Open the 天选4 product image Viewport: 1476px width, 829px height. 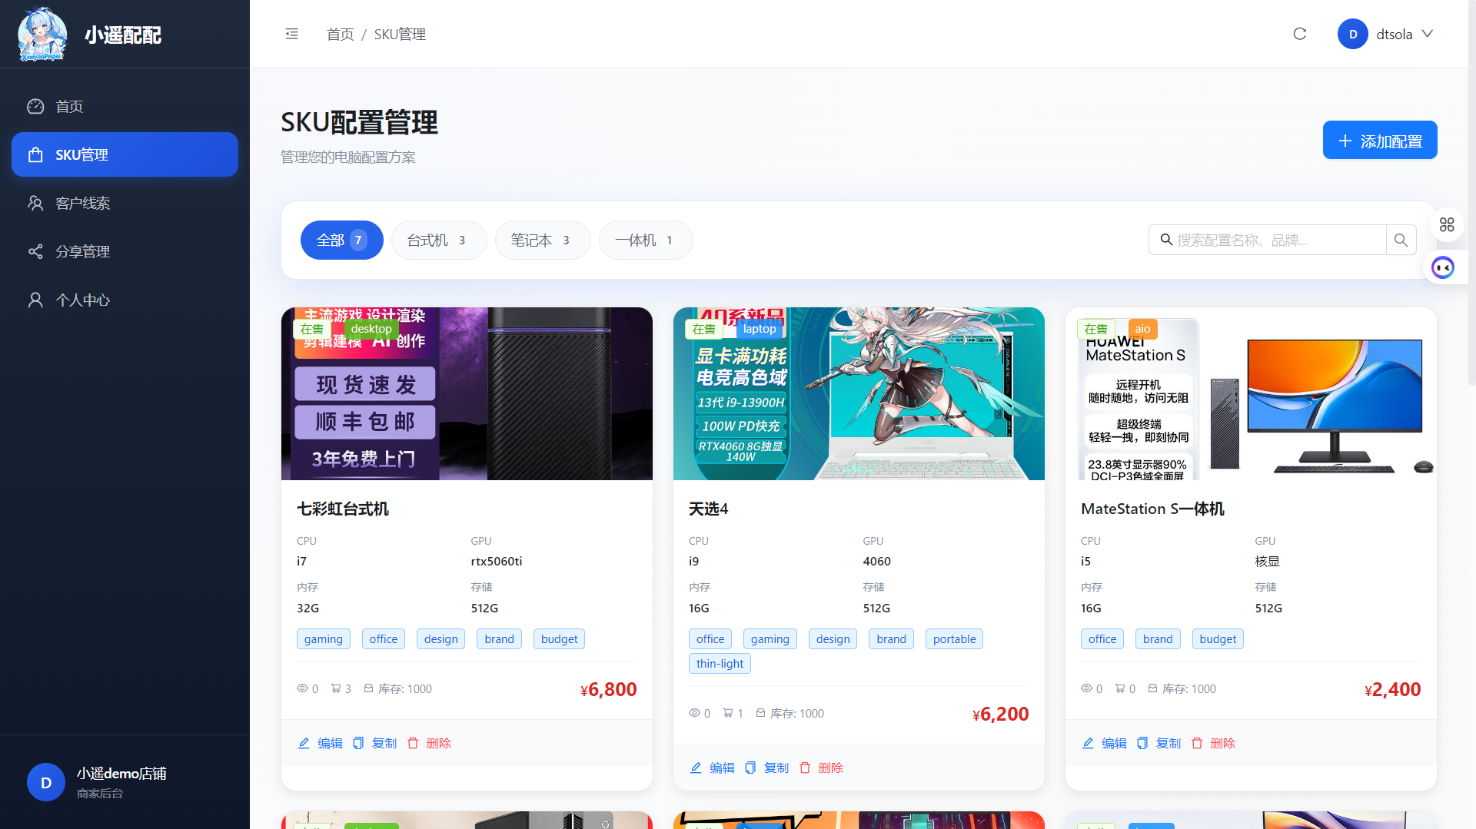click(x=858, y=393)
